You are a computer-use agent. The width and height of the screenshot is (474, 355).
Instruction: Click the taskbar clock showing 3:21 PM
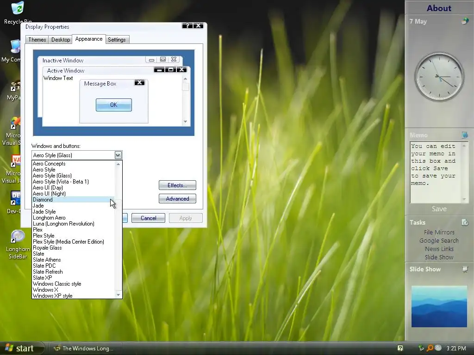tap(456, 348)
